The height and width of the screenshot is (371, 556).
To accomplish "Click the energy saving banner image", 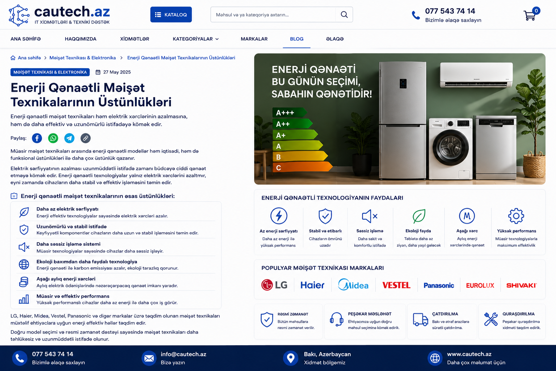I will [x=400, y=119].
